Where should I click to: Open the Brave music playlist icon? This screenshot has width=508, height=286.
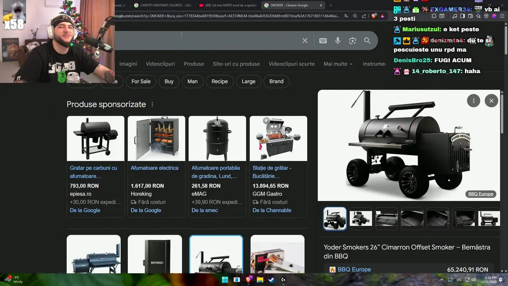454,16
